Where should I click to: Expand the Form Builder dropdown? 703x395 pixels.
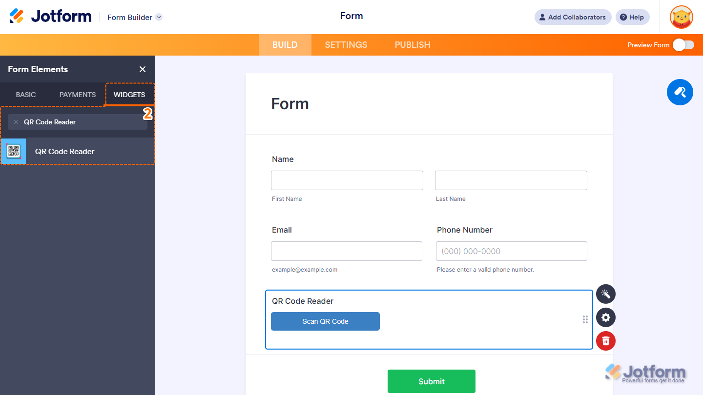point(158,17)
